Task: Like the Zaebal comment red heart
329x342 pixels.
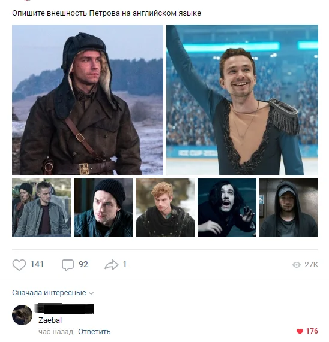Action: point(300,332)
